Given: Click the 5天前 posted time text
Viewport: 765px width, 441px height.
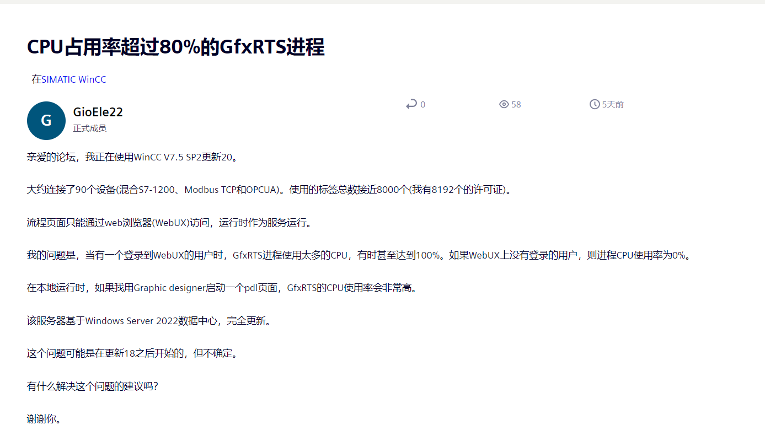Looking at the screenshot, I should click(612, 105).
